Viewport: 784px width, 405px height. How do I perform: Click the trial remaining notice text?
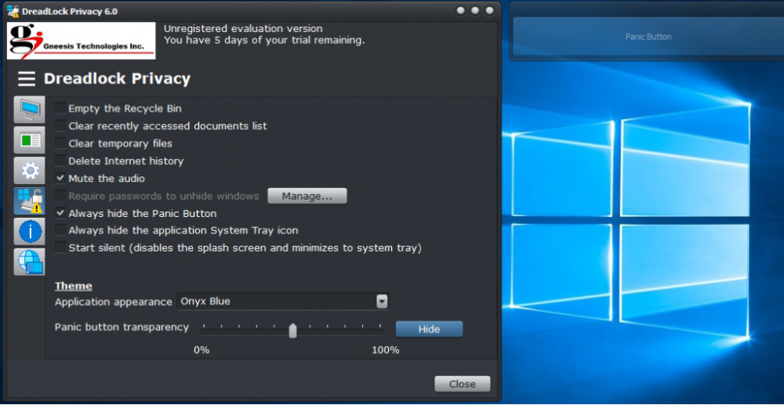(x=264, y=41)
